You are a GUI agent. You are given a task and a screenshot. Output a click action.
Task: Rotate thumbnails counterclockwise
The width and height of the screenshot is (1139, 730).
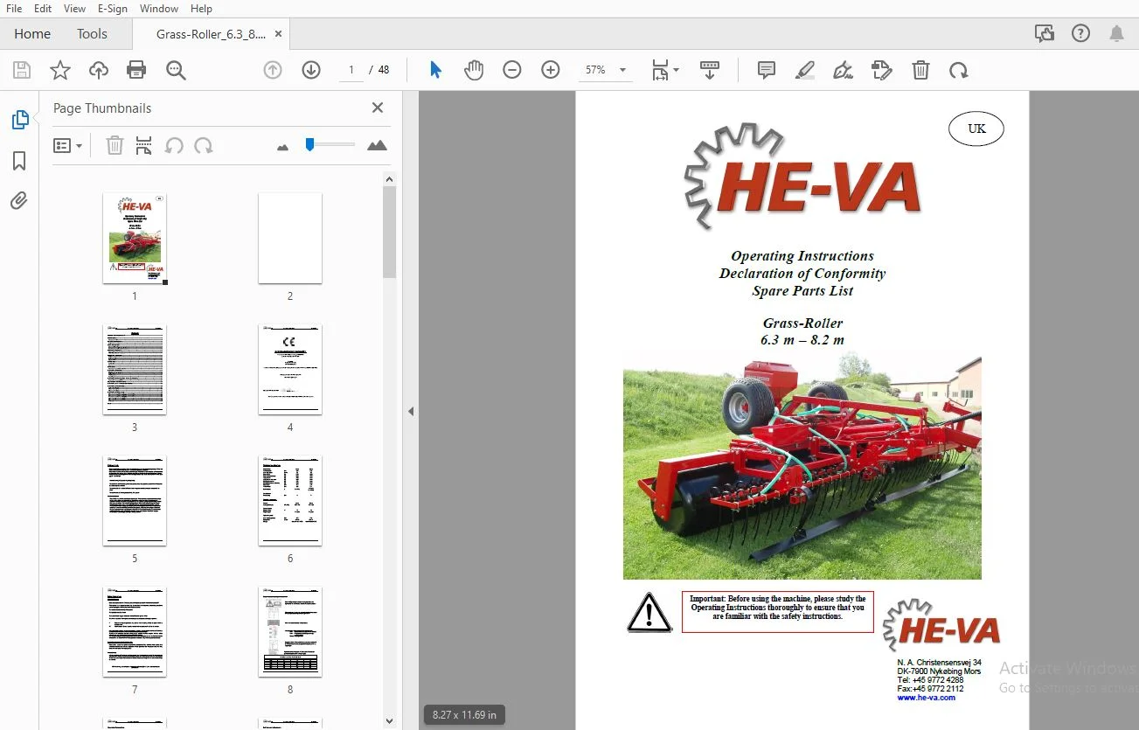point(174,146)
